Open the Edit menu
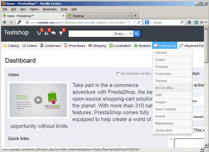 pos(14,9)
